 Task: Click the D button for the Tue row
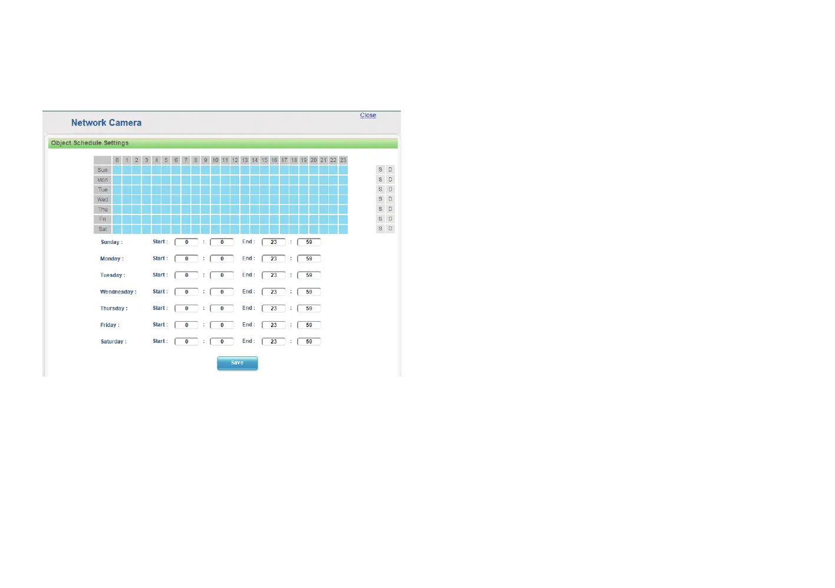tap(390, 189)
